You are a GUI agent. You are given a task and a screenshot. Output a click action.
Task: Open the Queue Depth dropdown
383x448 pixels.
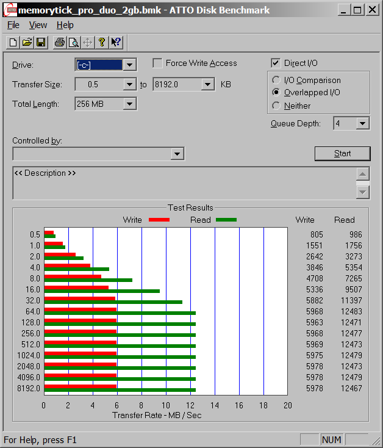point(363,124)
